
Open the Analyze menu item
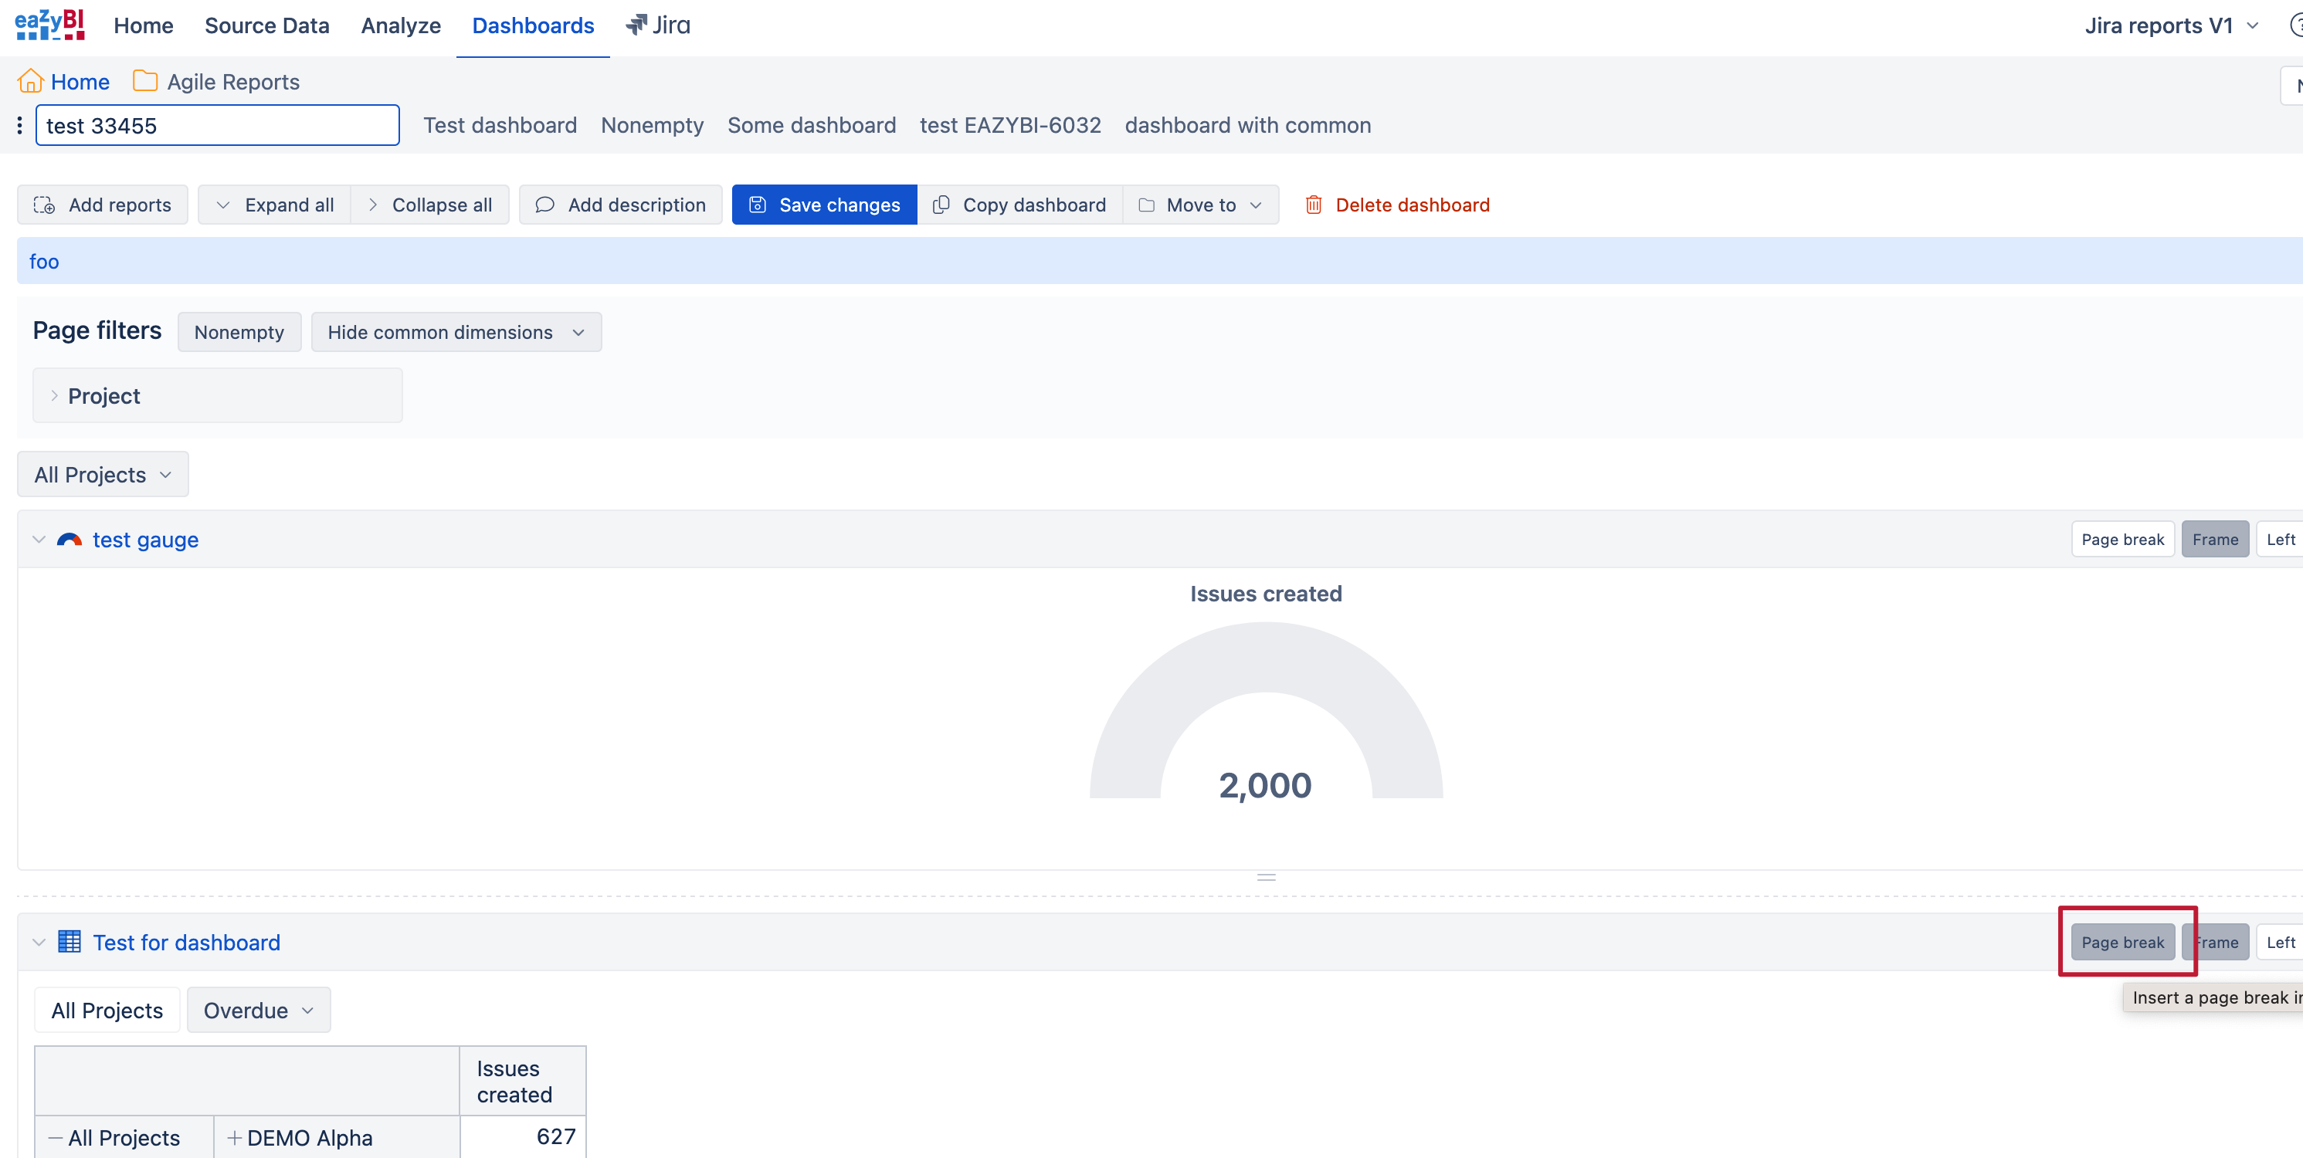click(x=401, y=25)
